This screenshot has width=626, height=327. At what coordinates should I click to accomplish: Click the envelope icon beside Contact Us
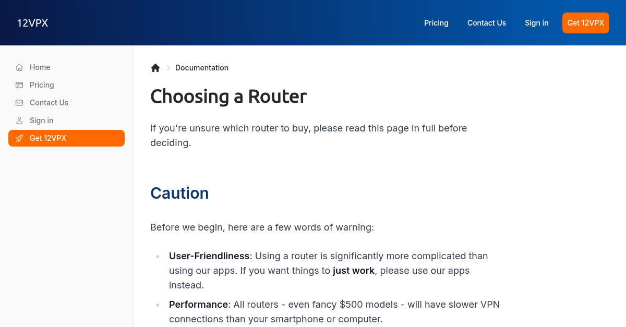coord(19,103)
